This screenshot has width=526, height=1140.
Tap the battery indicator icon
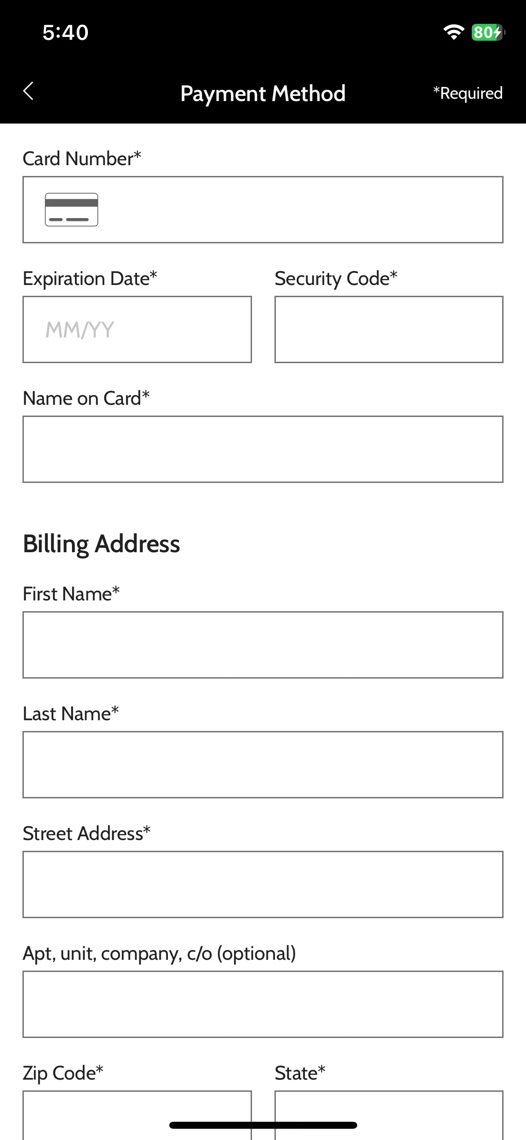coord(488,32)
